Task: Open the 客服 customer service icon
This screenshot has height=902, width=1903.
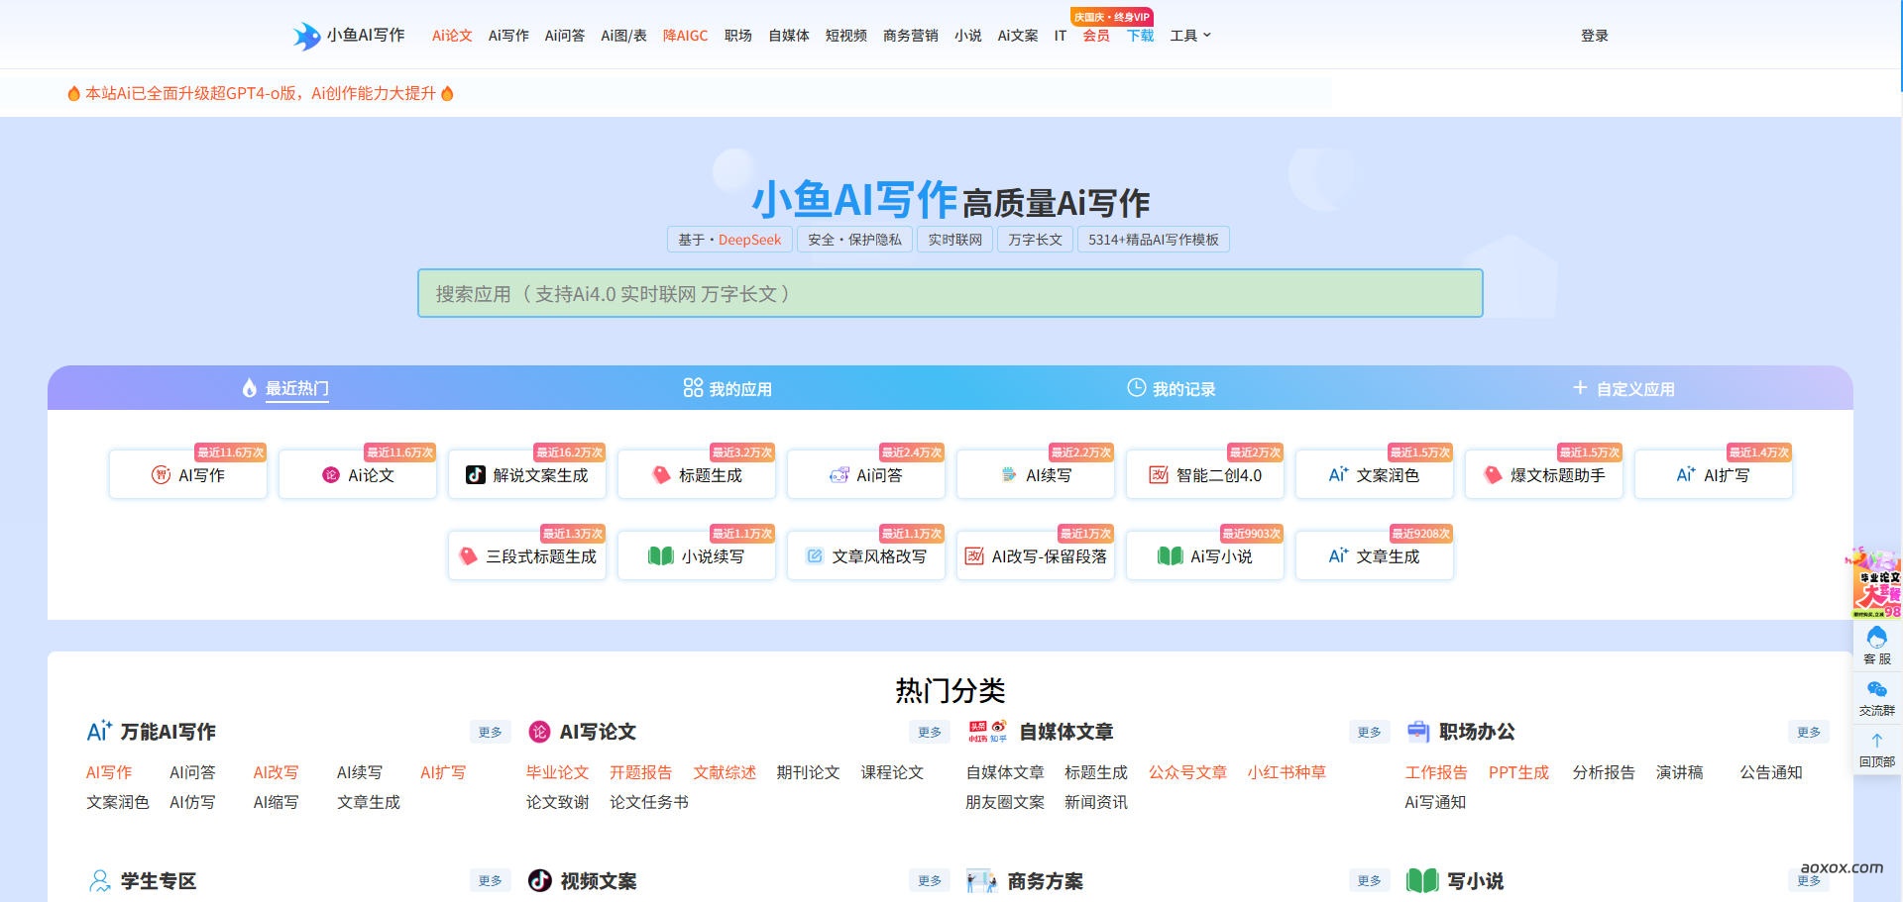Action: click(1876, 639)
